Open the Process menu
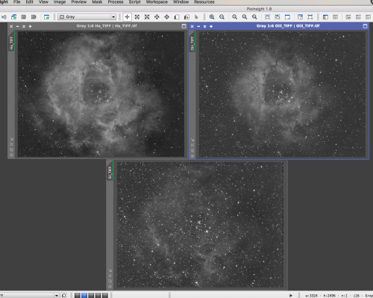This screenshot has width=373, height=298. [116, 2]
